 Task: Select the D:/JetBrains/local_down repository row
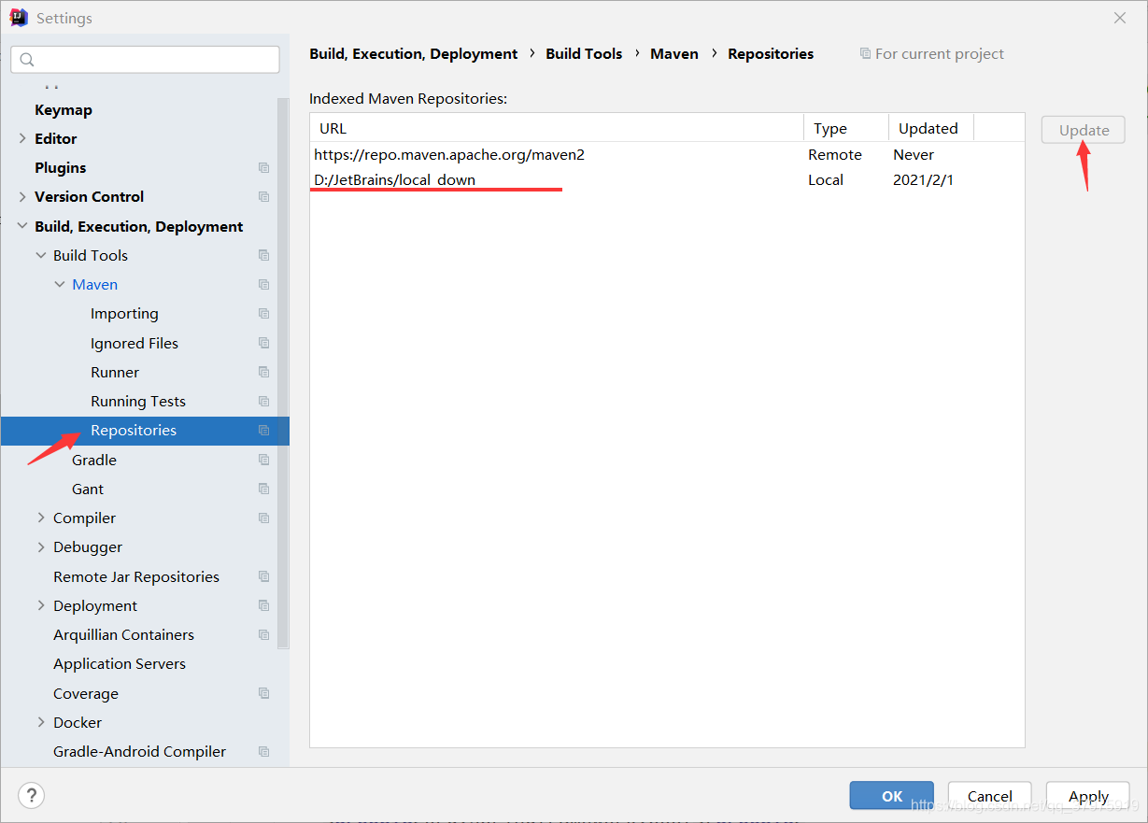[667, 180]
